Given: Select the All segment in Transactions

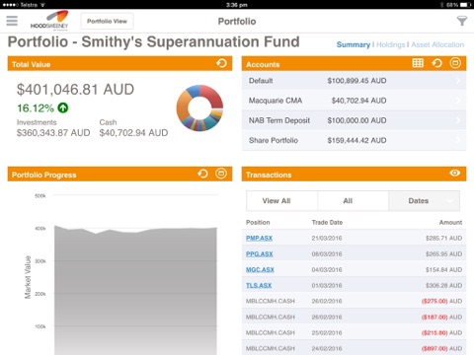Looking at the screenshot, I should pyautogui.click(x=353, y=201).
